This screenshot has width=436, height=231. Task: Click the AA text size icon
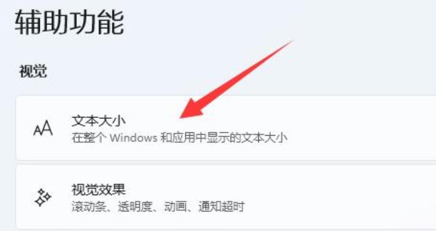click(43, 128)
